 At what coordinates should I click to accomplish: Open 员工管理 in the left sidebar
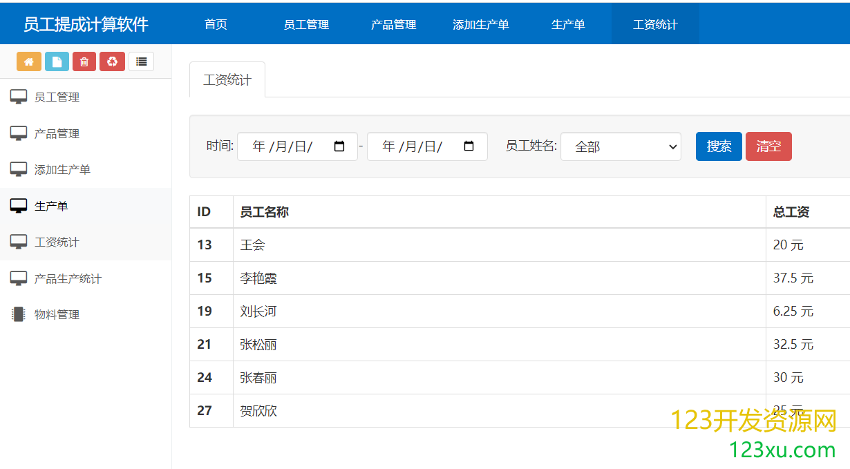pos(57,97)
